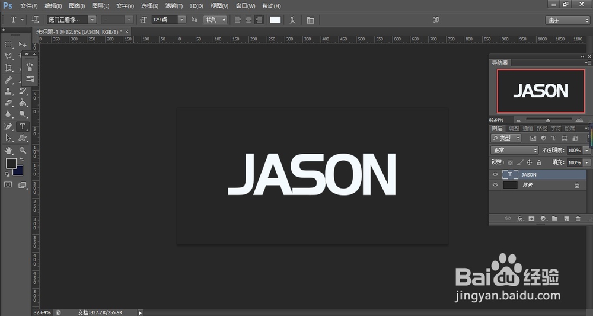Select the History Brush tool
Image resolution: width=593 pixels, height=316 pixels.
pos(23,91)
